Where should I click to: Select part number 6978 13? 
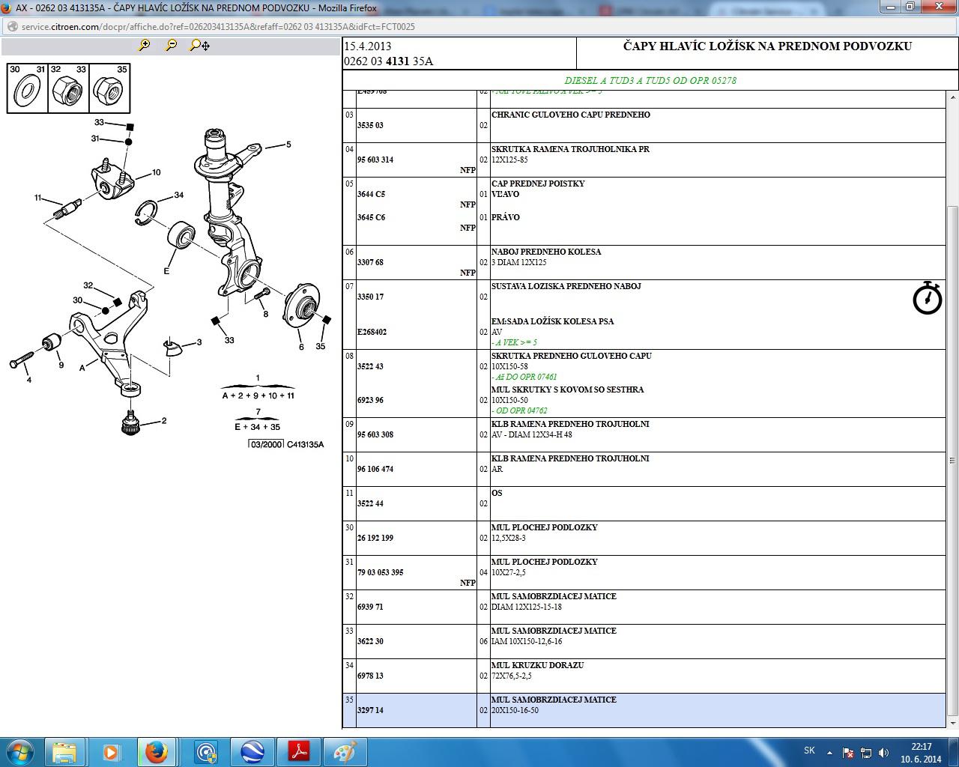[x=370, y=676]
